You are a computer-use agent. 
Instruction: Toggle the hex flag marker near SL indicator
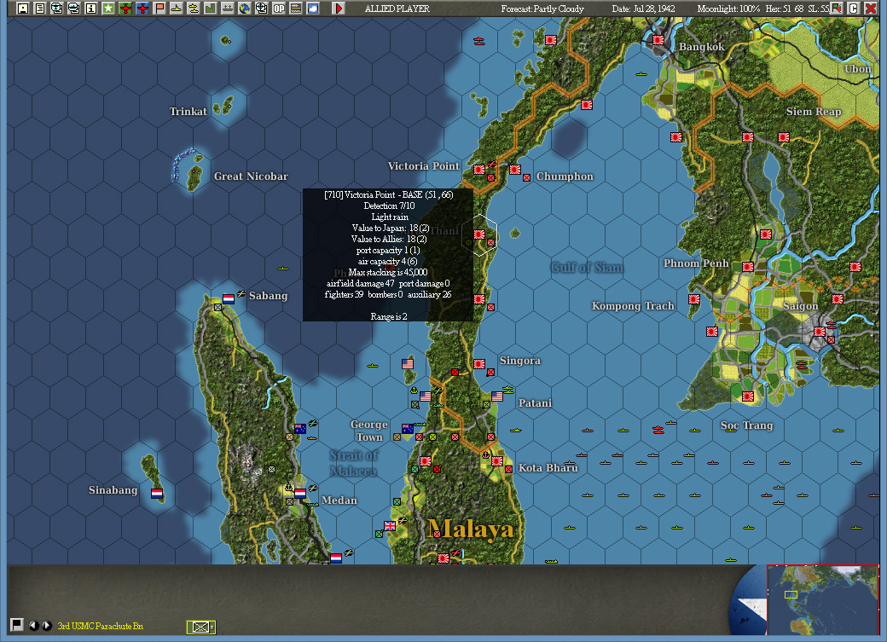tap(837, 8)
